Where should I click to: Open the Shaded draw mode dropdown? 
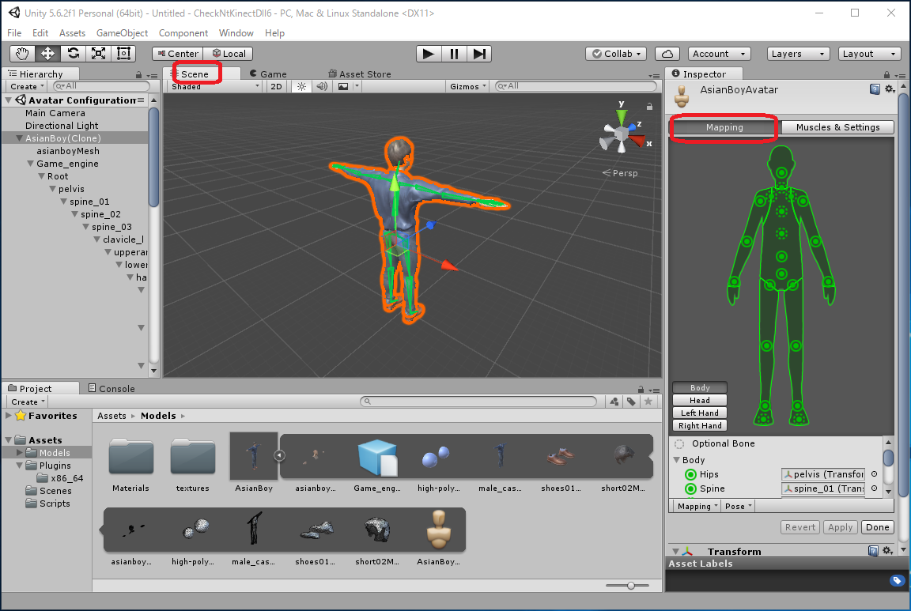(x=215, y=86)
